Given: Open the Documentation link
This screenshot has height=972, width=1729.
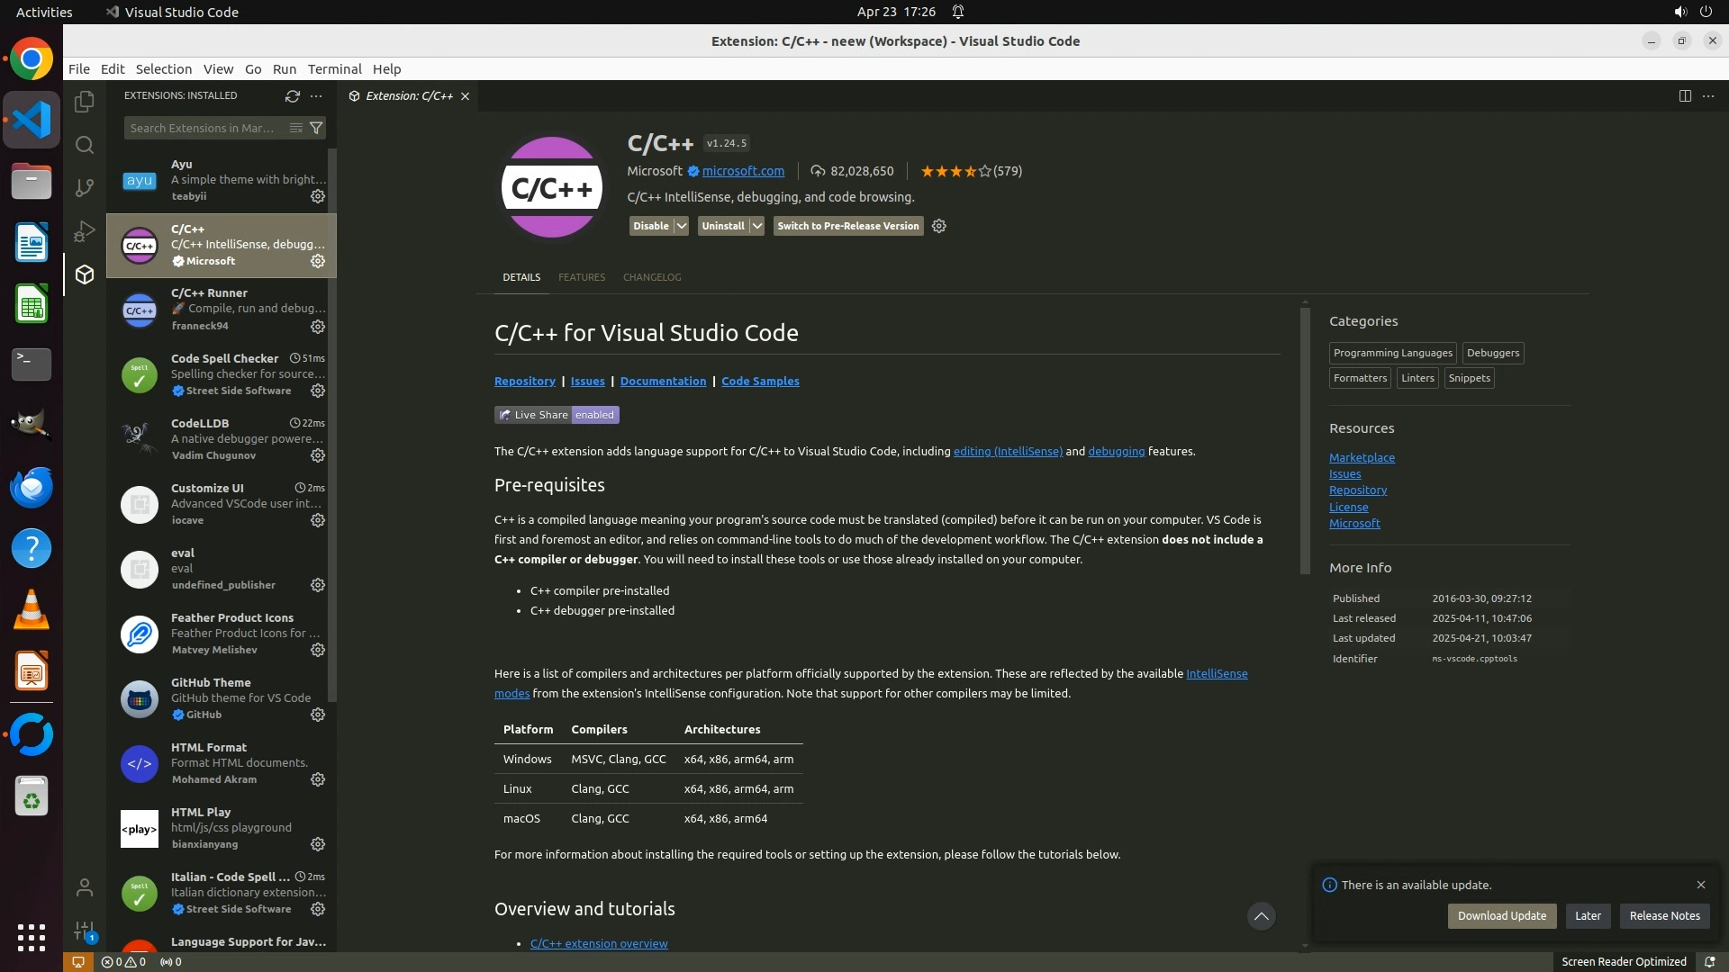Looking at the screenshot, I should click(663, 381).
